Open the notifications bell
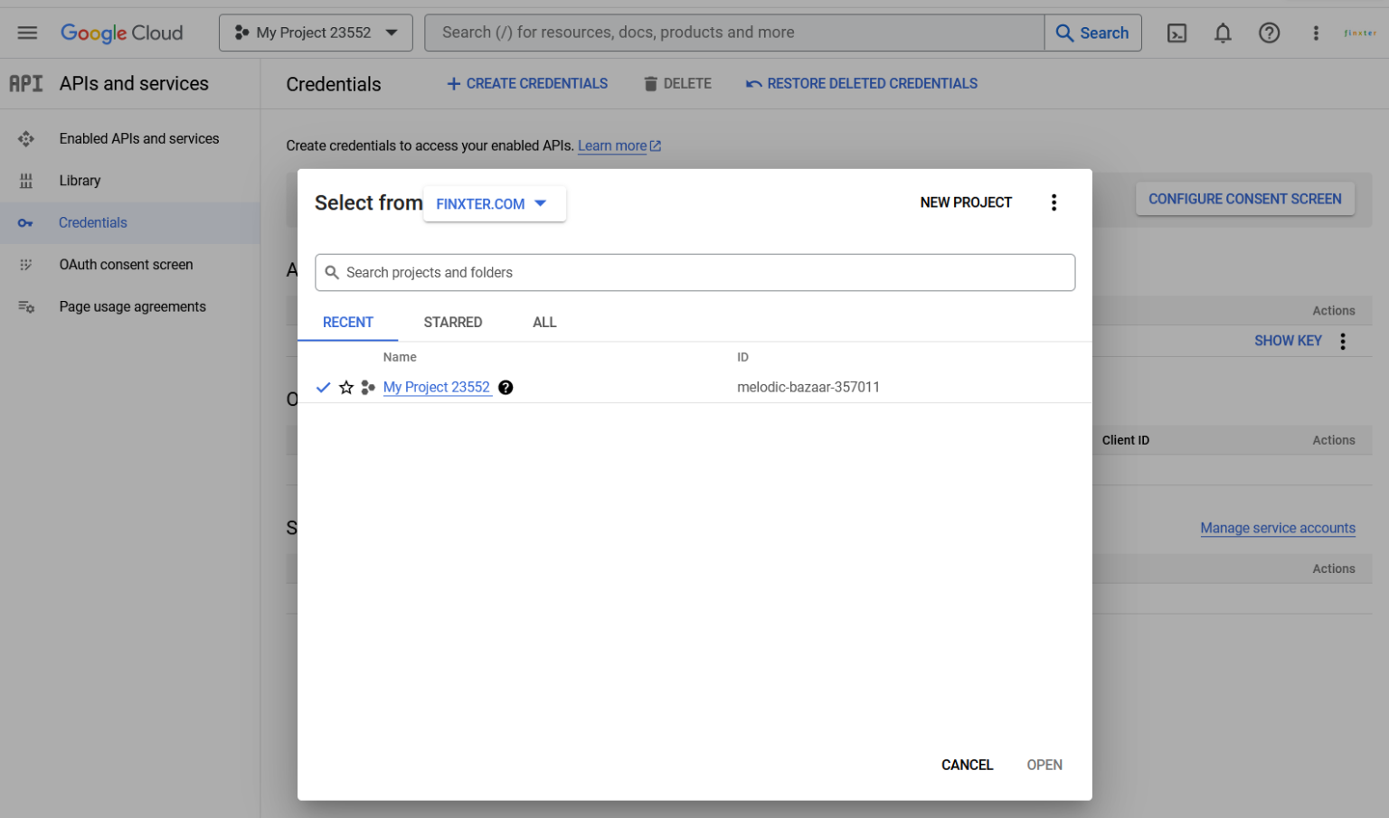The height and width of the screenshot is (818, 1389). 1223,33
